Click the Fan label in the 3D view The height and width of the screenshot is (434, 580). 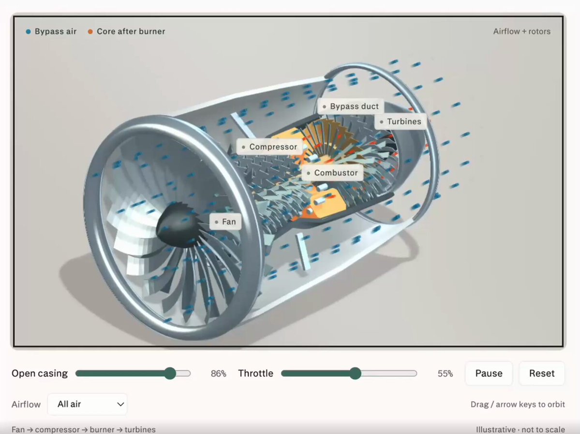point(225,222)
